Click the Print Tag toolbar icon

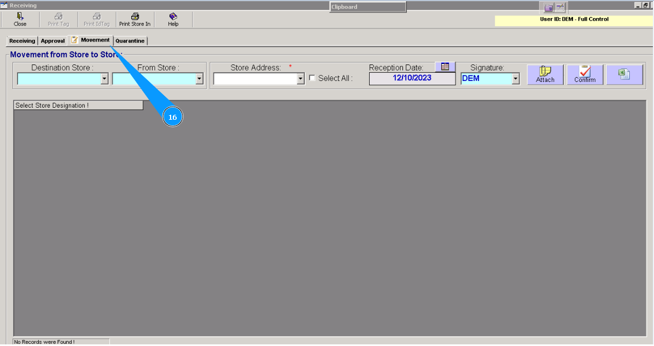pyautogui.click(x=59, y=19)
